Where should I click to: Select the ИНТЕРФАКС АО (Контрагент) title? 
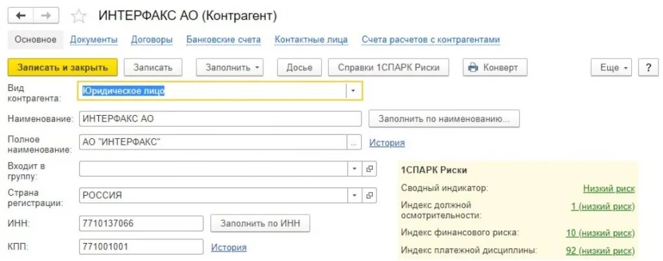[188, 16]
